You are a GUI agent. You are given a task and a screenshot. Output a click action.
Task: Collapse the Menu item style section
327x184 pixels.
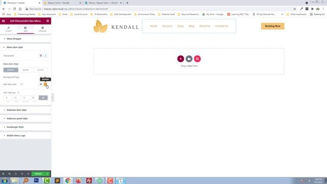pos(26,48)
